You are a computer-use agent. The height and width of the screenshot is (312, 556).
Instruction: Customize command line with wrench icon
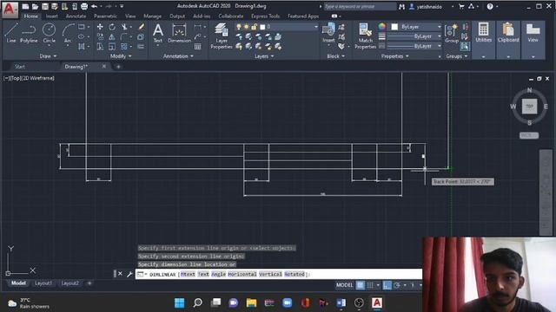129,274
